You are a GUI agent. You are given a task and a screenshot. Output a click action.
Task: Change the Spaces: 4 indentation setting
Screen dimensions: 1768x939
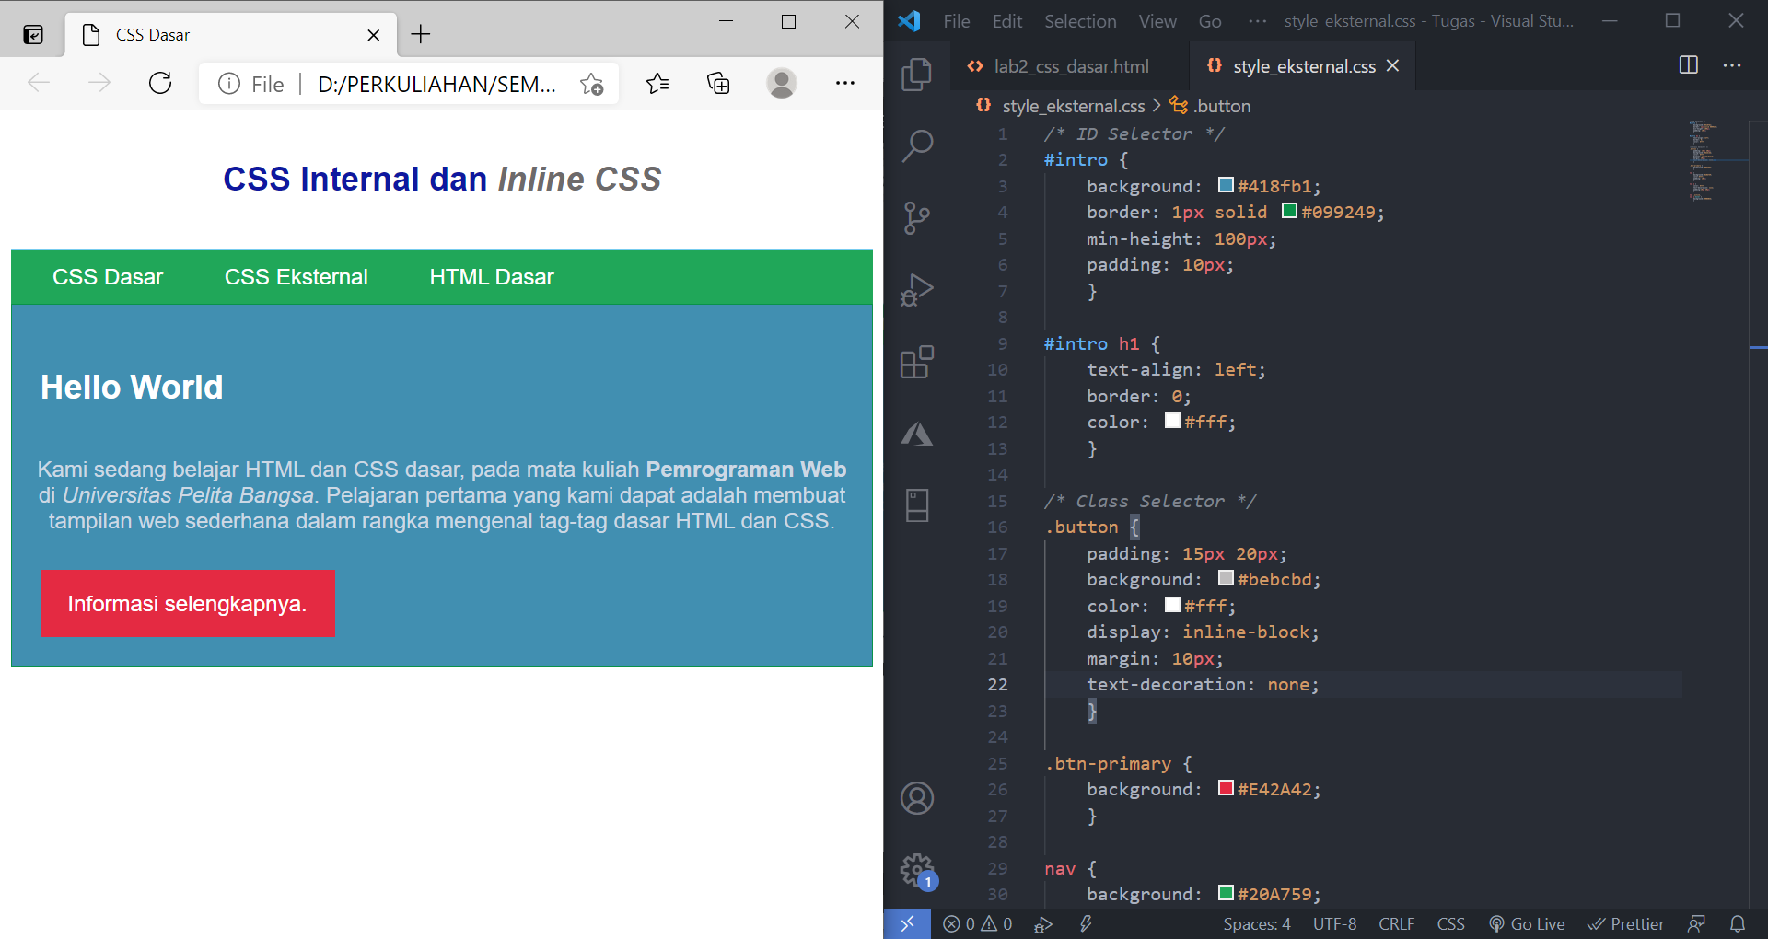point(1256,923)
